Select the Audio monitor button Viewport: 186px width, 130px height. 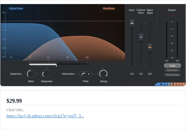(x=172, y=65)
